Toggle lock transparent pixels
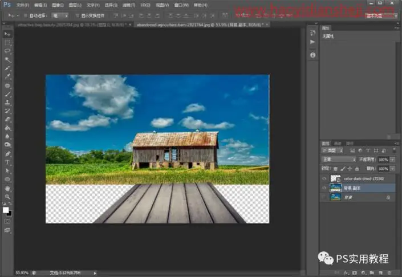Screen dimensions: 402x277 (335, 169)
